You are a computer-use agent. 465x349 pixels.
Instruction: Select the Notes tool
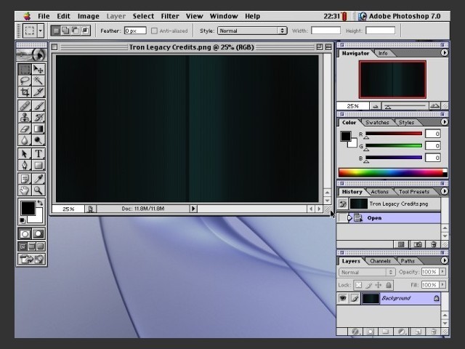coord(25,179)
